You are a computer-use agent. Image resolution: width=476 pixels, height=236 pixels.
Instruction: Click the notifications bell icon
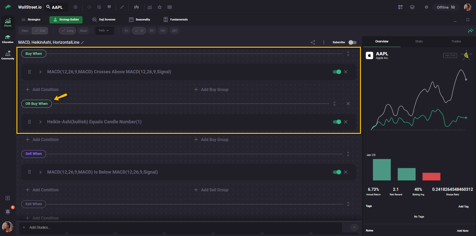point(8,211)
